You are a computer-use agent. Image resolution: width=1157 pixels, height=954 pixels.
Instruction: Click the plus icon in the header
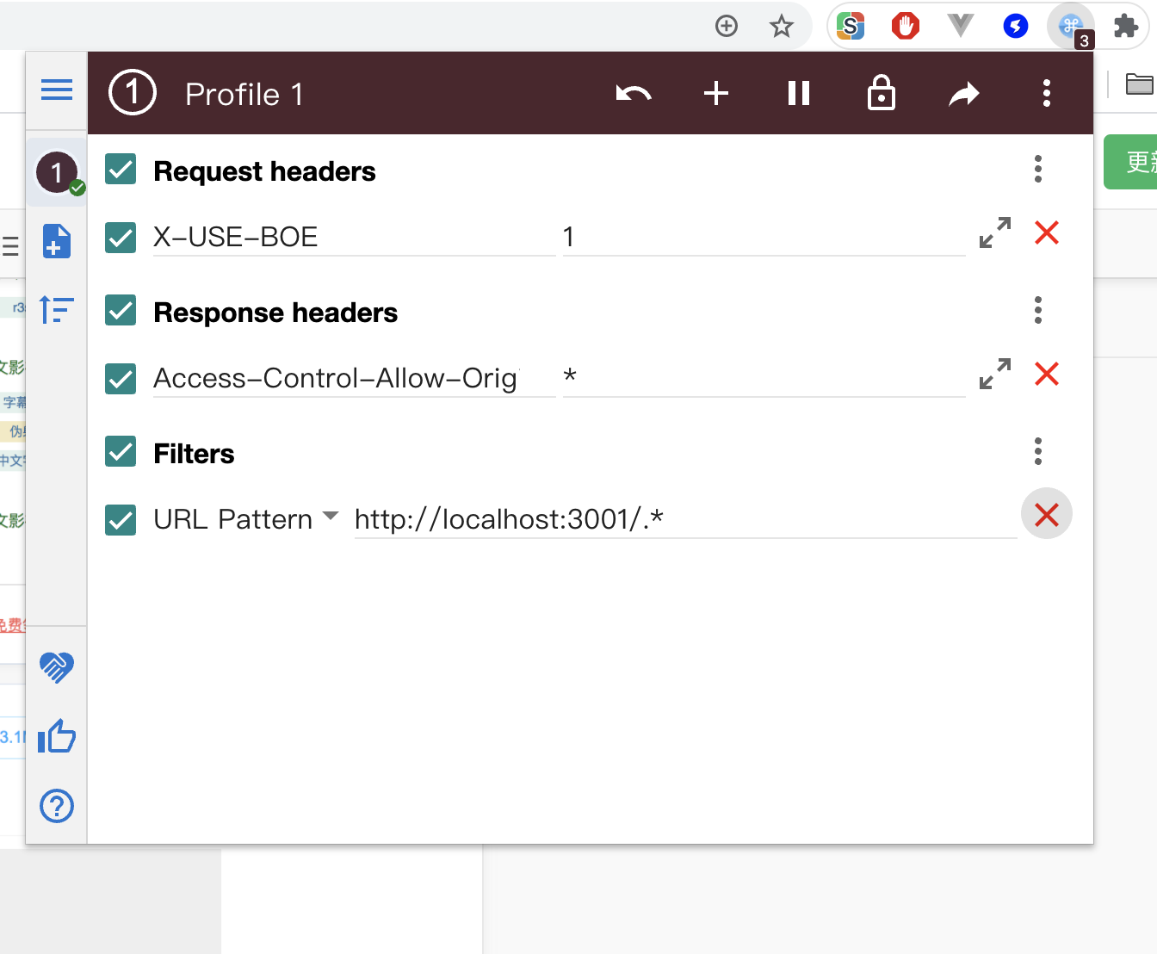(x=716, y=93)
